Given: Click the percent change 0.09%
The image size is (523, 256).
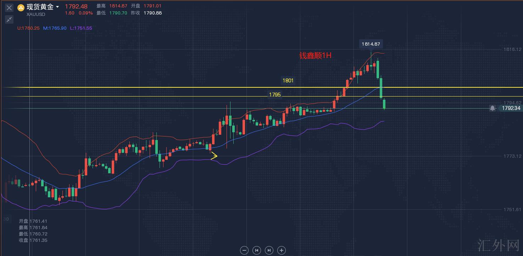Looking at the screenshot, I should (85, 13).
